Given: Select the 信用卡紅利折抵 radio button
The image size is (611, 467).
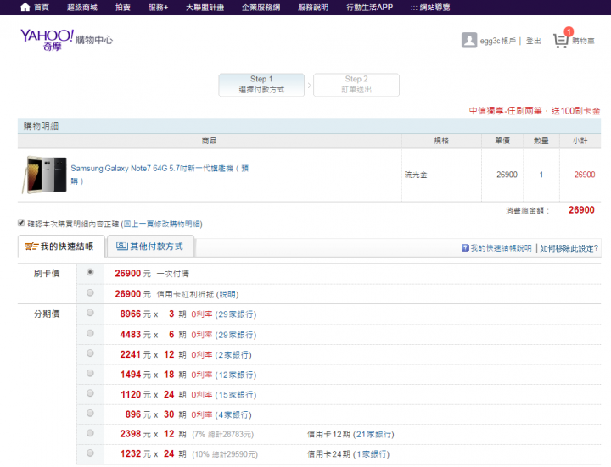Looking at the screenshot, I should click(x=90, y=293).
